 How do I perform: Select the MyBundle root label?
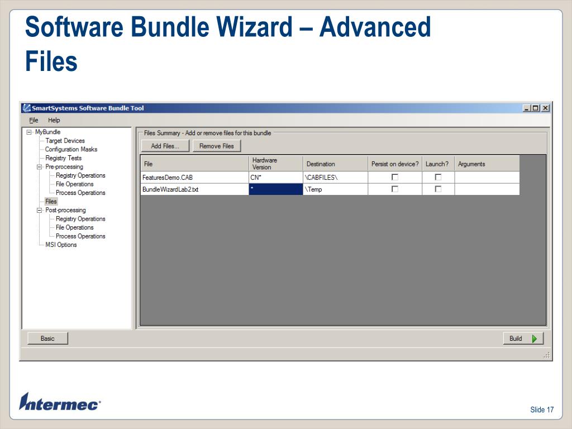(x=48, y=132)
